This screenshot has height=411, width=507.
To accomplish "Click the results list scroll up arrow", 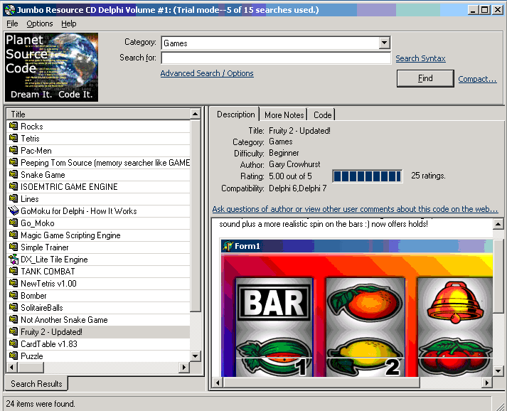I will click(195, 114).
